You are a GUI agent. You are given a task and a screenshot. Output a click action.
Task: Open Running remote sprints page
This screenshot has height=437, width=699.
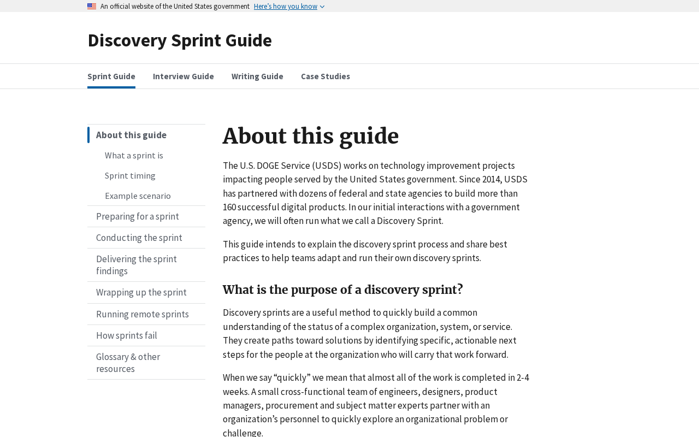pos(146,314)
